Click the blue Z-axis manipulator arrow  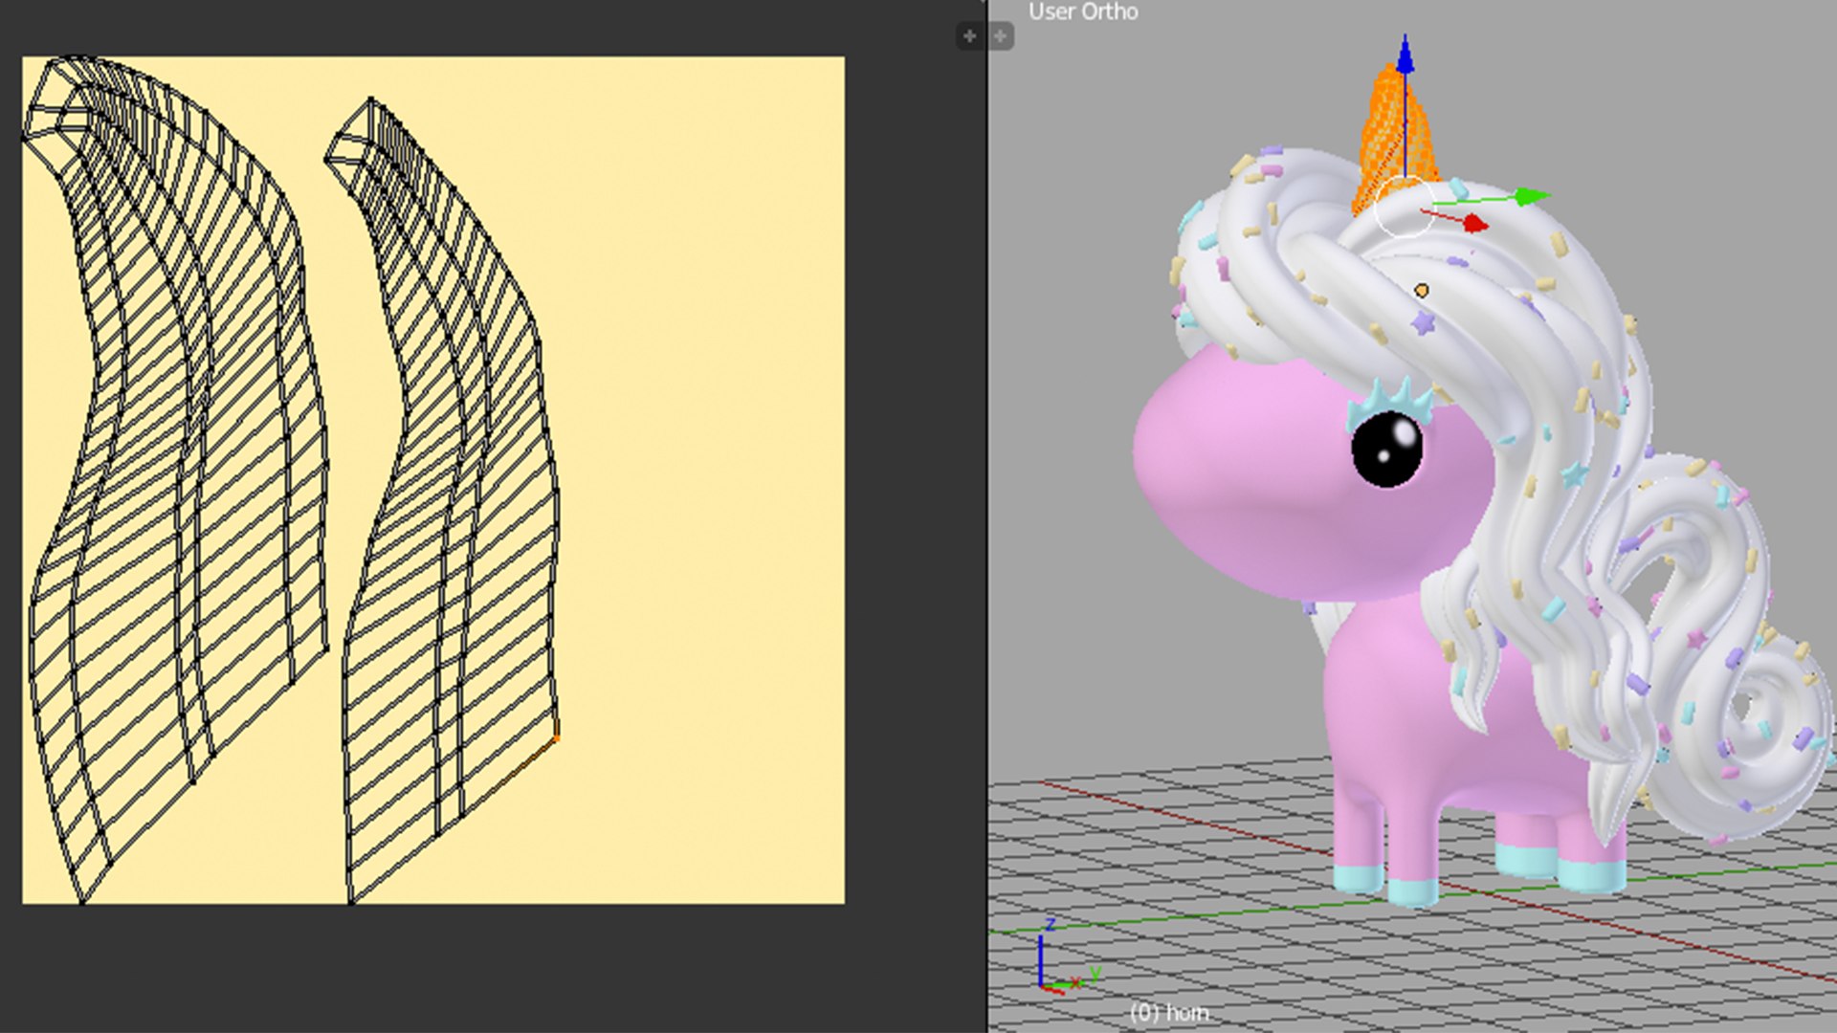point(1405,55)
